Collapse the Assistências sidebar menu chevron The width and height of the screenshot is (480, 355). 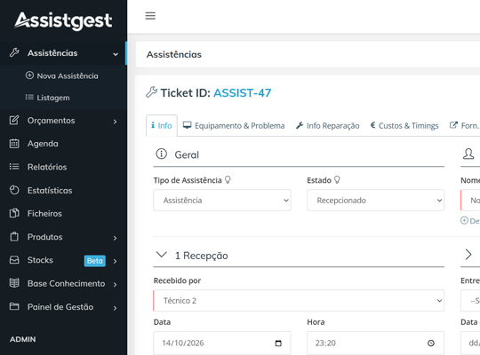(116, 54)
